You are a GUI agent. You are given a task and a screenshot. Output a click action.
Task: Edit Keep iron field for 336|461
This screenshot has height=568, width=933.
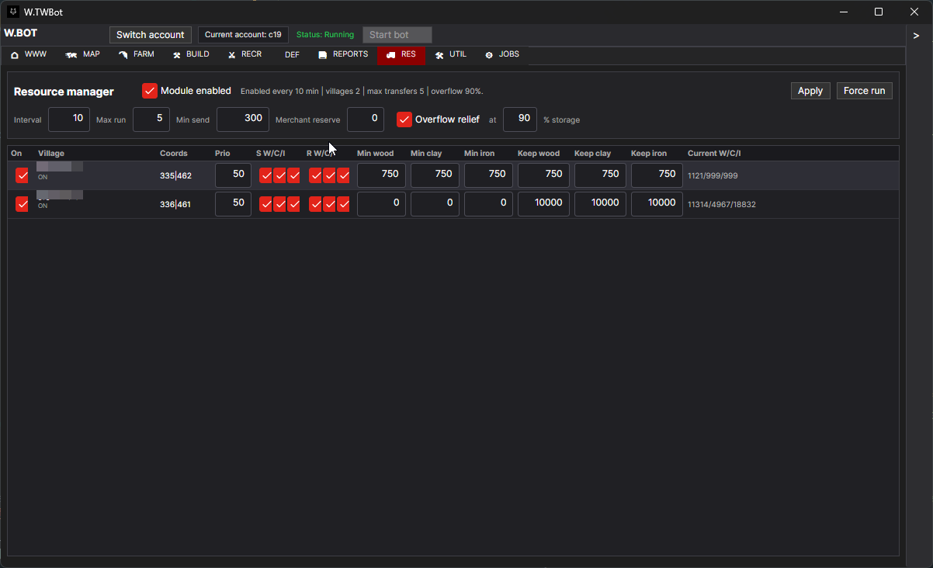pos(657,204)
